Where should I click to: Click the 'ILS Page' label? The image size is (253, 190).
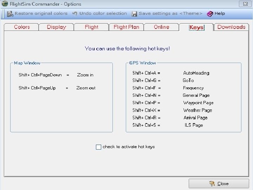coord(194,125)
